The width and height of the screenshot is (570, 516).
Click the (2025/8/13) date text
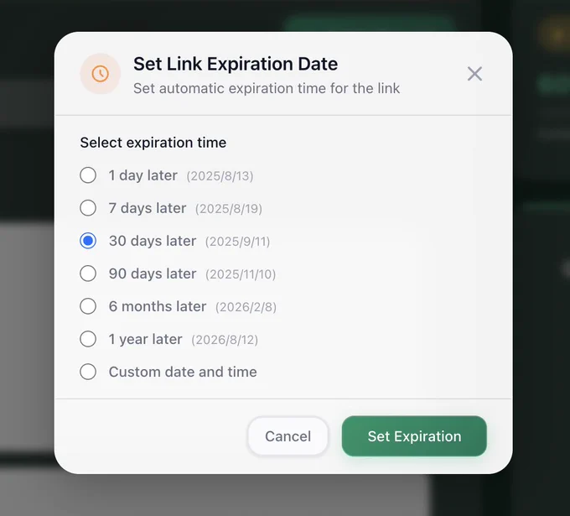coord(220,176)
